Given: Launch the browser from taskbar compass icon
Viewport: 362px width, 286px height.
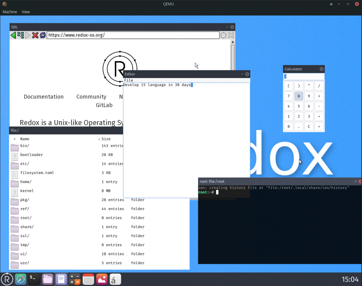Looking at the screenshot, I should [21, 279].
